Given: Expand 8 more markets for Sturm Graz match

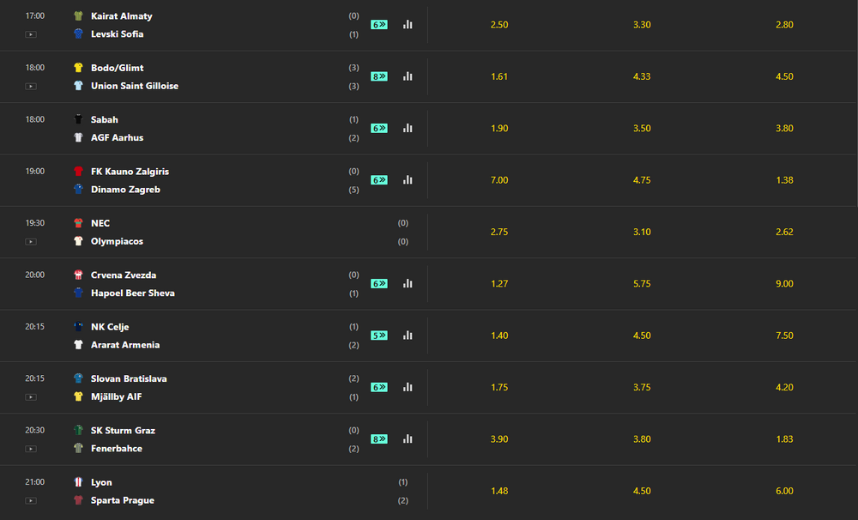Looking at the screenshot, I should click(x=379, y=439).
